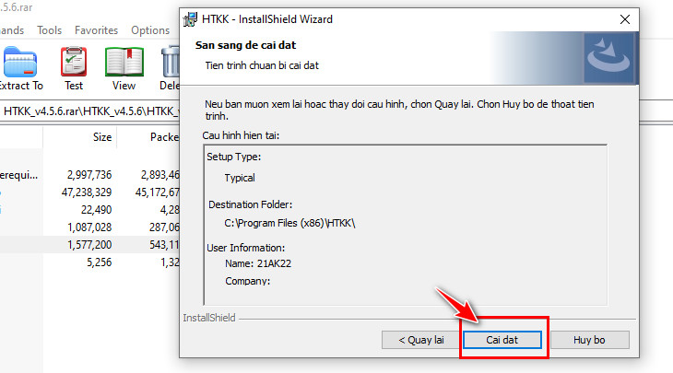The height and width of the screenshot is (373, 673).
Task: Click the Delete trash can icon
Action: pyautogui.click(x=171, y=63)
